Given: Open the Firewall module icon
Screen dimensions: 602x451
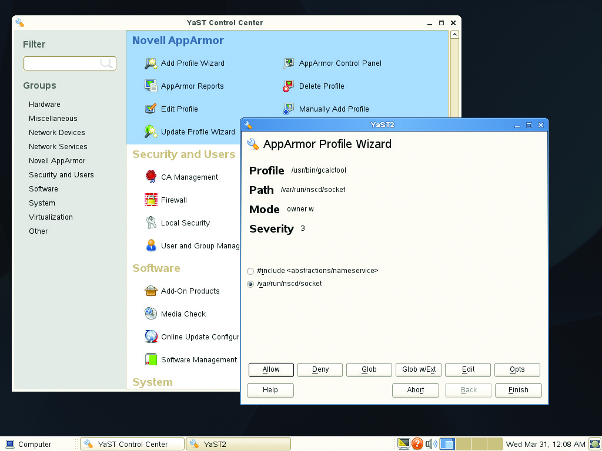Looking at the screenshot, I should 151,200.
